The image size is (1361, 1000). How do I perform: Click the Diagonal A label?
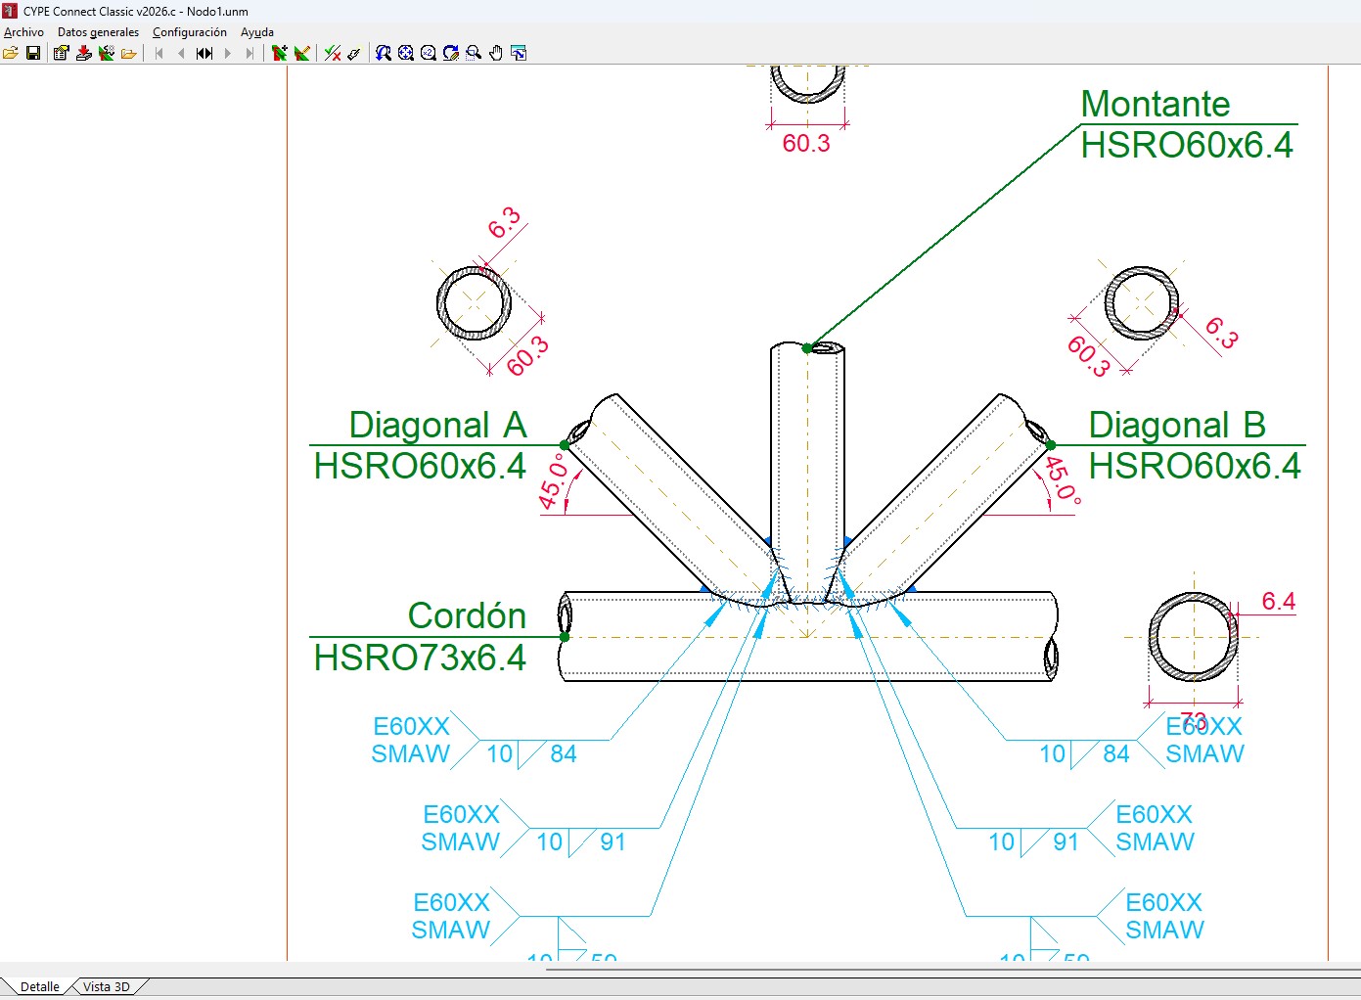coord(437,425)
